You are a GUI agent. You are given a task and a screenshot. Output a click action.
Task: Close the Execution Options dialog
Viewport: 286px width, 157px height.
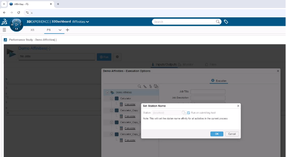[278, 71]
